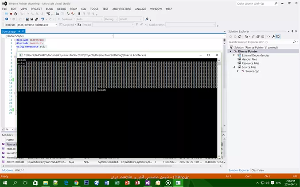Collapse the Riverse Pointer project node

point(230,51)
